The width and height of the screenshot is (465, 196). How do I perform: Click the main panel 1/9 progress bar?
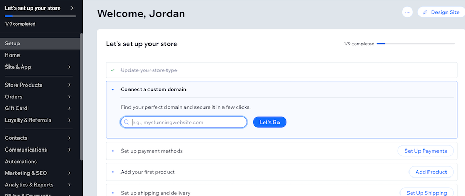(x=416, y=44)
